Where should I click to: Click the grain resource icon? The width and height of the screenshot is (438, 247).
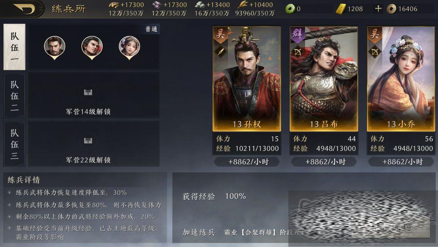pyautogui.click(x=243, y=4)
